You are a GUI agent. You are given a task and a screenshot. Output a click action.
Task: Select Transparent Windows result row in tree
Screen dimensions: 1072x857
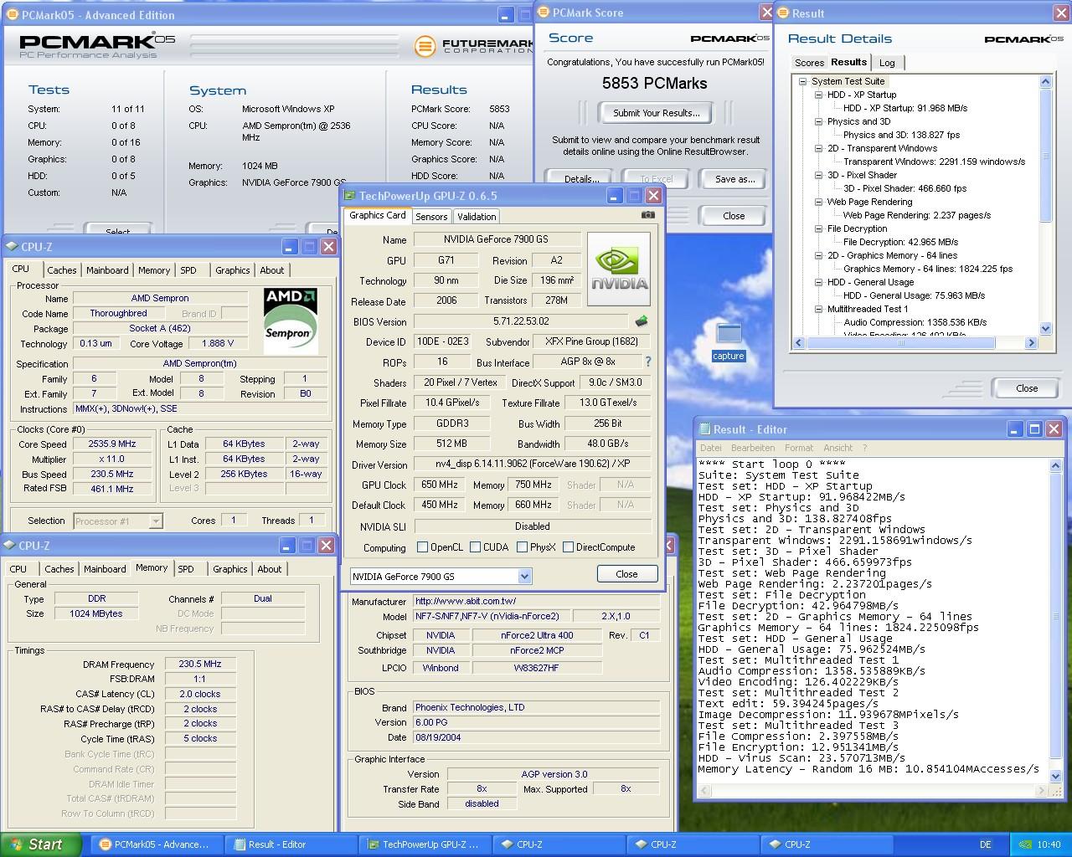click(x=934, y=162)
